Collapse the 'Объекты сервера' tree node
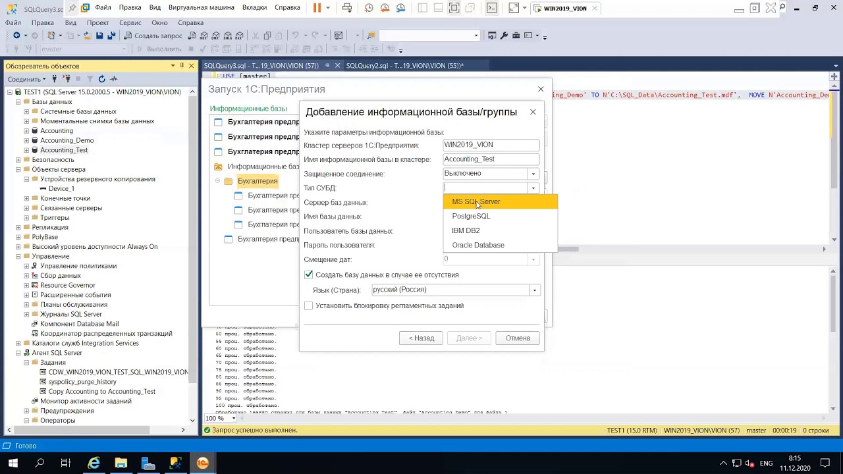Screen dimensions: 843x474 coord(18,169)
